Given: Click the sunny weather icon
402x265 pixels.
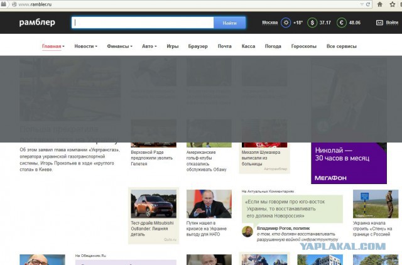Looking at the screenshot, I should coord(286,23).
